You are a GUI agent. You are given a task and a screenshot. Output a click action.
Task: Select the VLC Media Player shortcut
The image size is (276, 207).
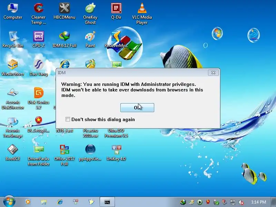click(142, 14)
